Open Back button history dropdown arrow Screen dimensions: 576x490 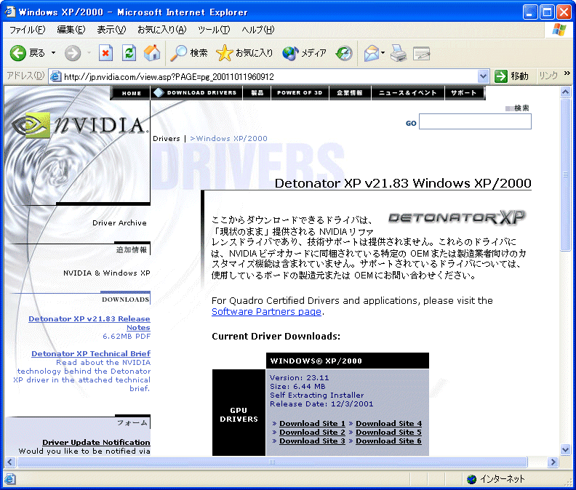pyautogui.click(x=53, y=53)
